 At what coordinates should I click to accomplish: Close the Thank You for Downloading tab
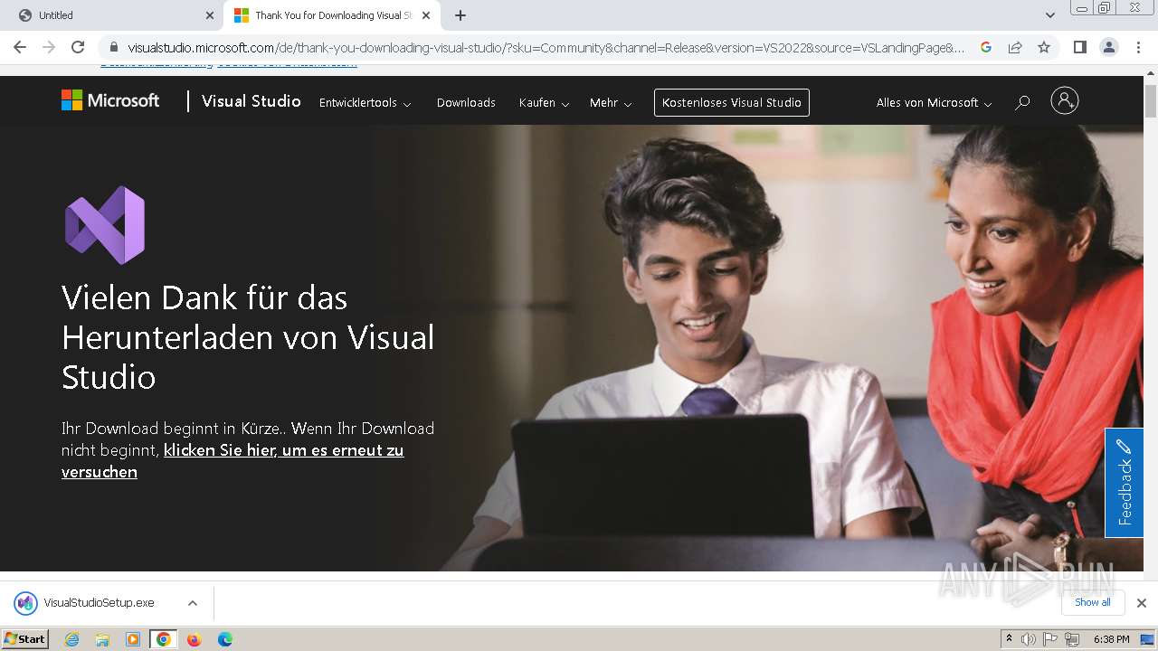(x=426, y=15)
